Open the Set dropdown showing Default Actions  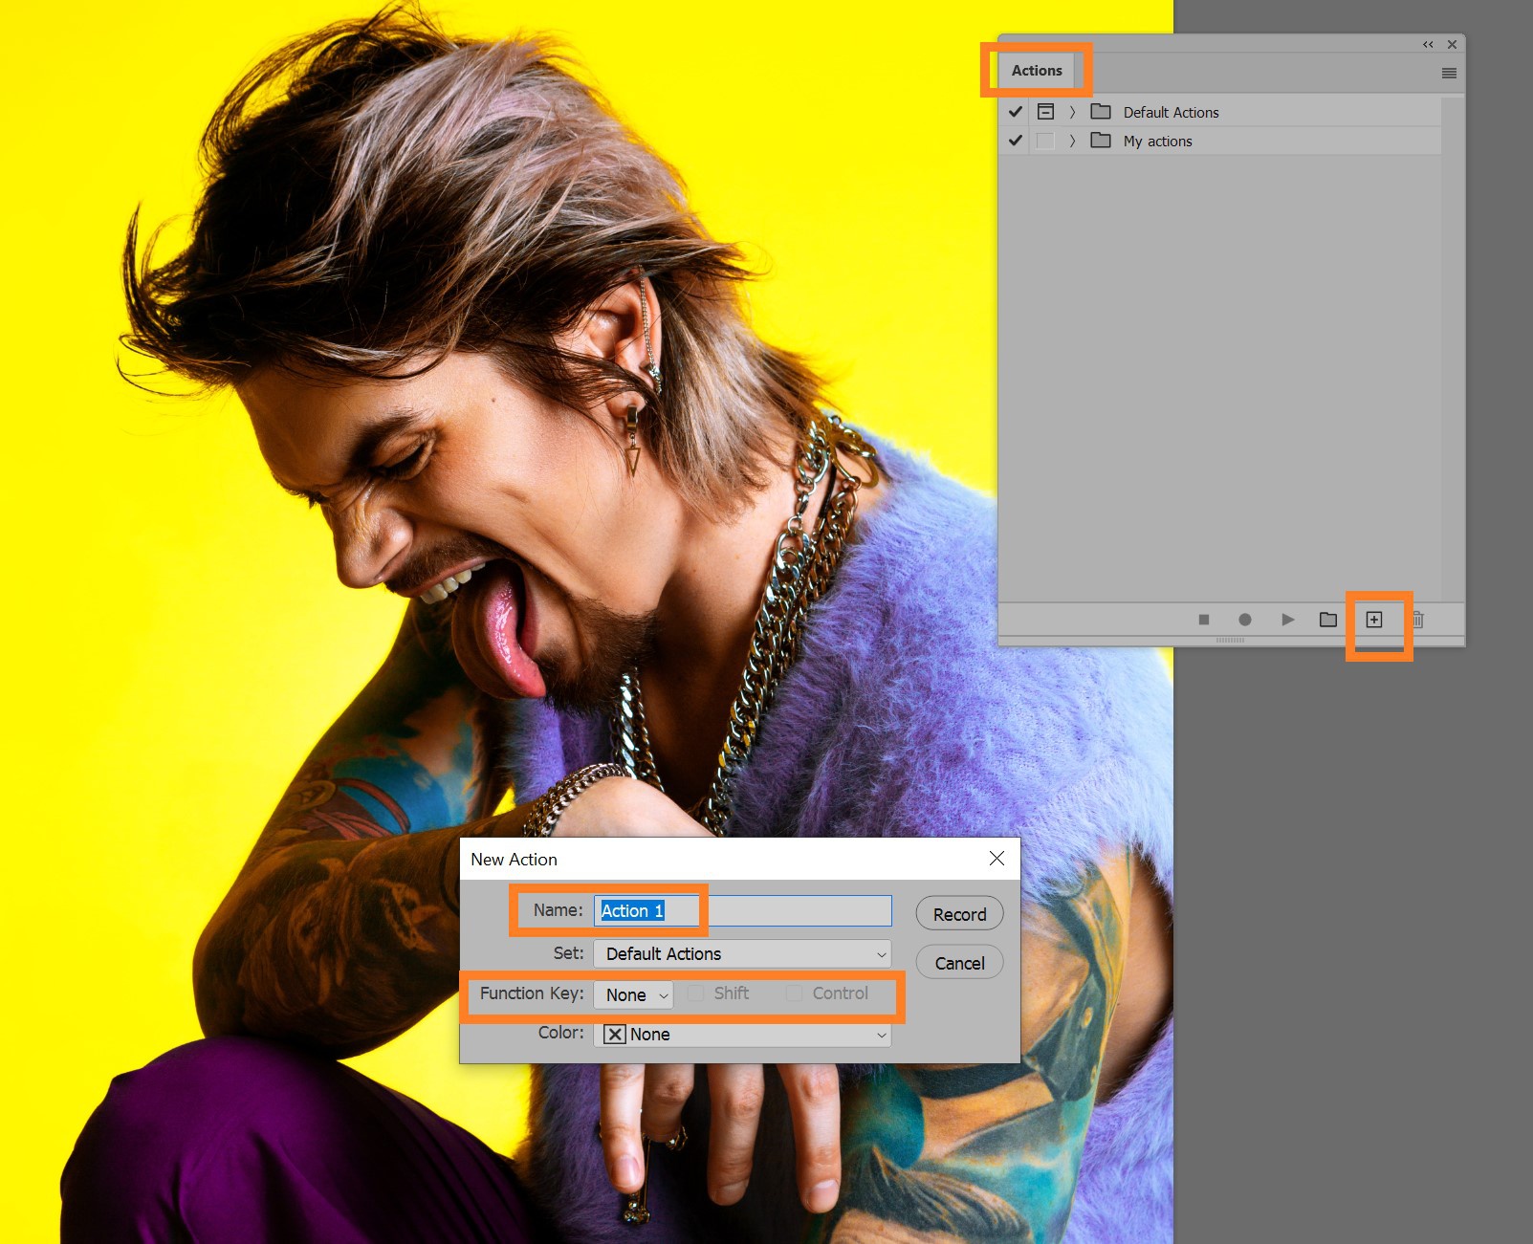point(742,954)
